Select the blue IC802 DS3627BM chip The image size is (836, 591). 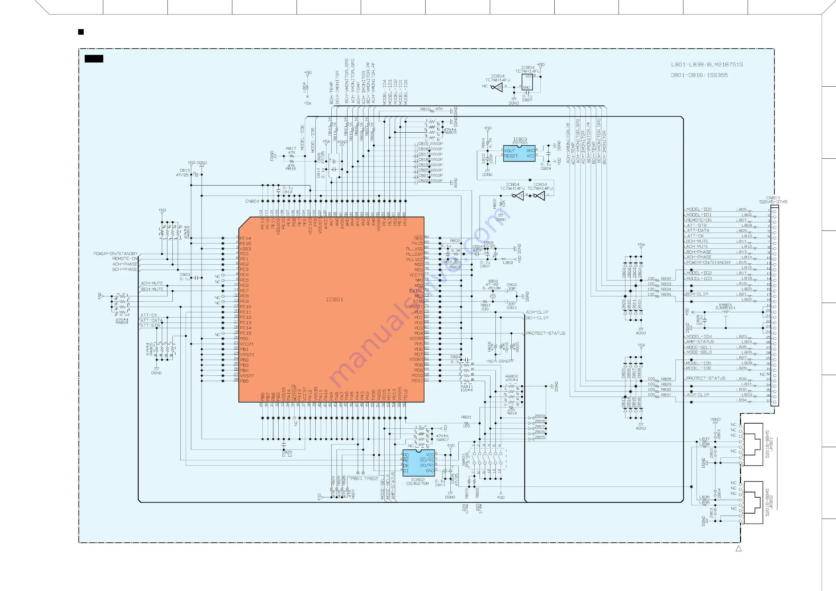(419, 463)
